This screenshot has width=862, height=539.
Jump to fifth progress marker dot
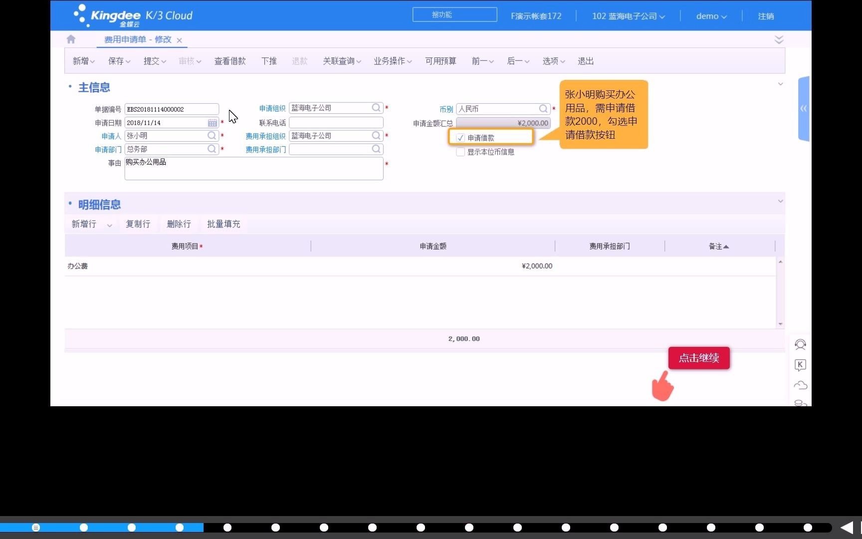[x=227, y=528]
